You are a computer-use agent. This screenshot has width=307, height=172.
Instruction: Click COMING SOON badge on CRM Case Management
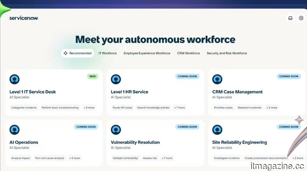(289, 76)
